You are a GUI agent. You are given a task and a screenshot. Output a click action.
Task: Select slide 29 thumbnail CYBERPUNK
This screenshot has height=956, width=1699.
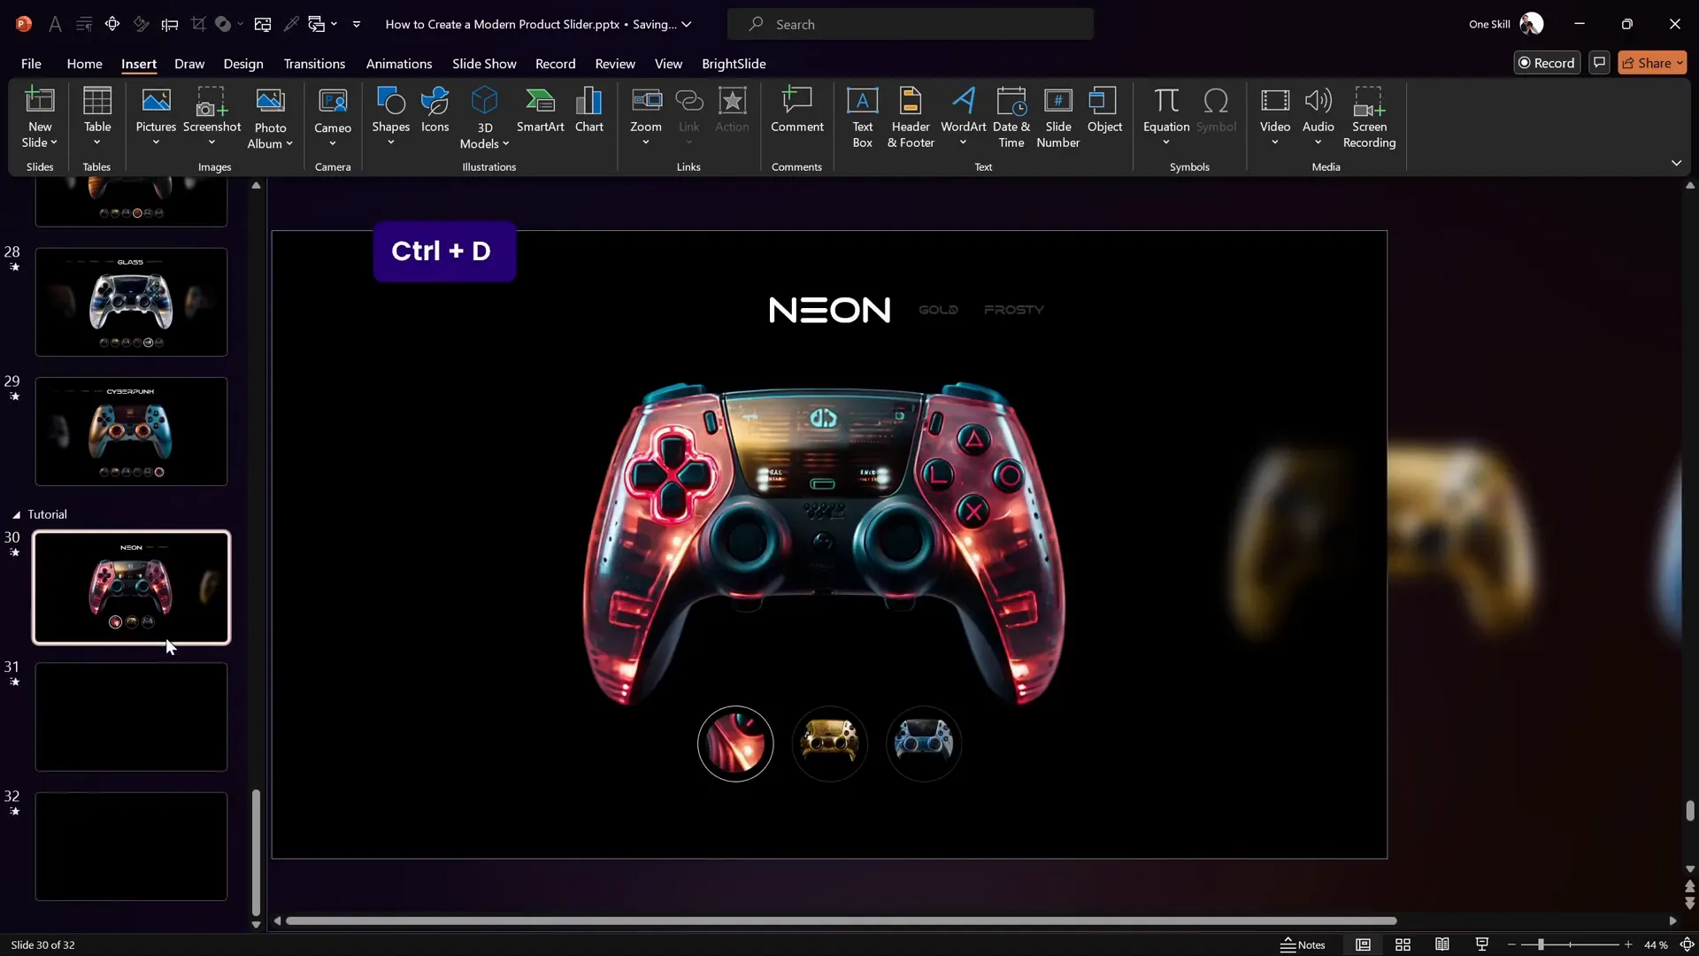[131, 431]
